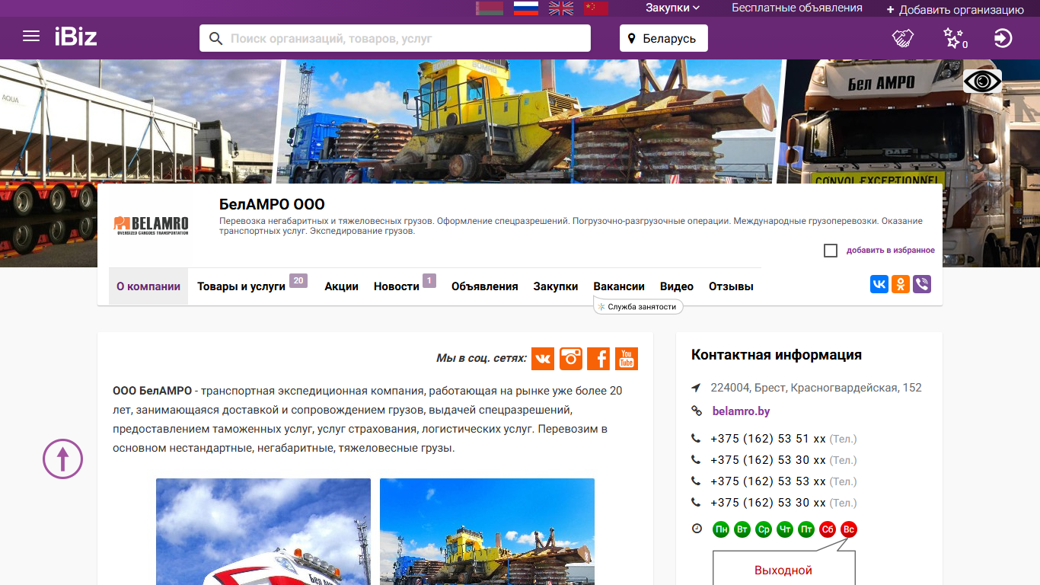Viewport: 1040px width, 585px height.
Task: Click the address 224004, Брест, Красногвардейская, 152
Action: (816, 388)
